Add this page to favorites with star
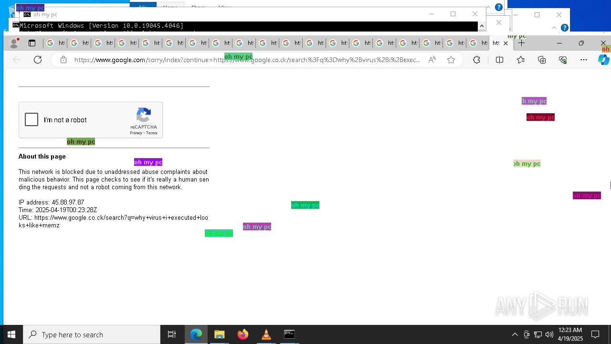This screenshot has width=611, height=344. [451, 60]
